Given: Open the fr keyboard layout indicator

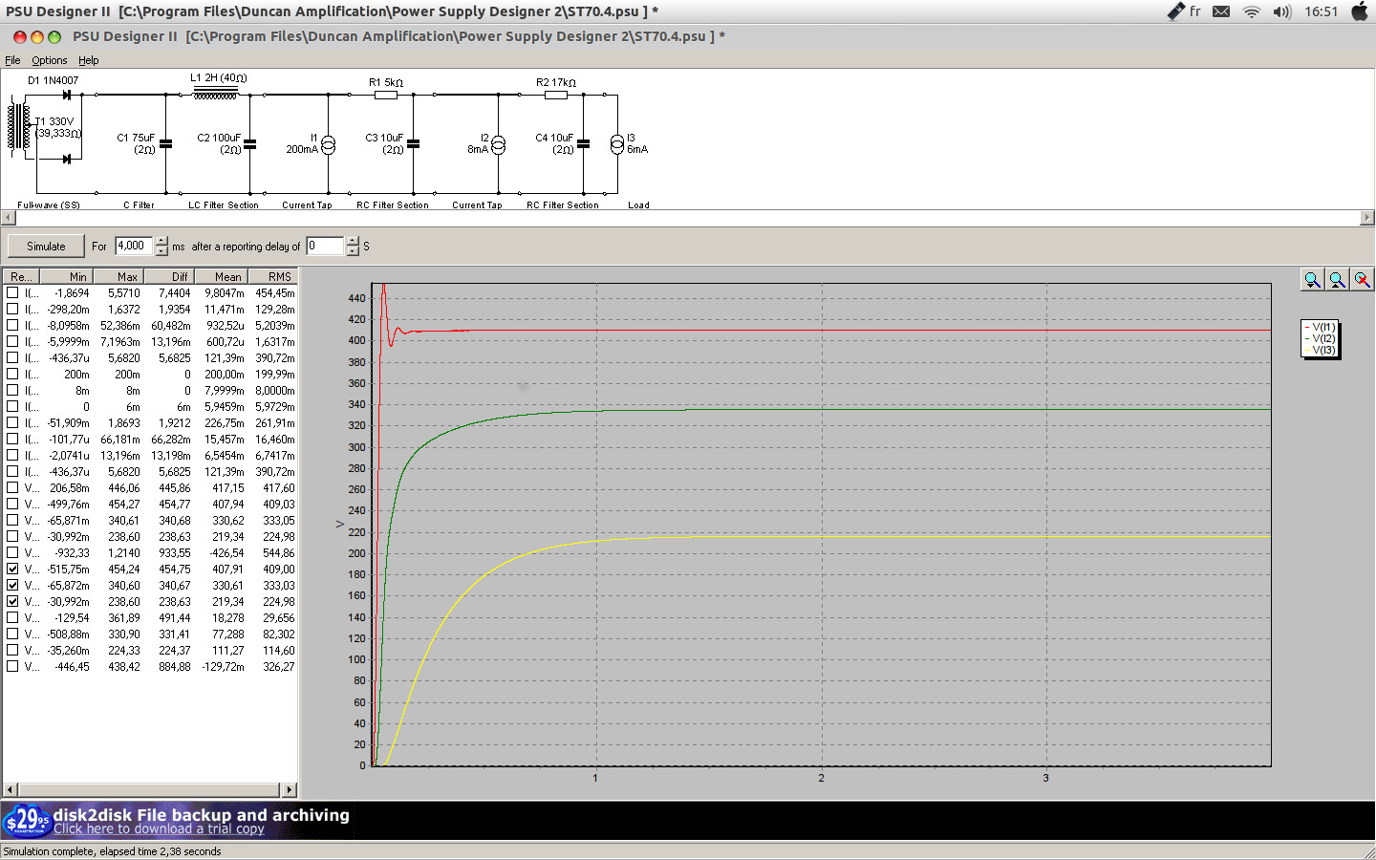Looking at the screenshot, I should 1195,11.
